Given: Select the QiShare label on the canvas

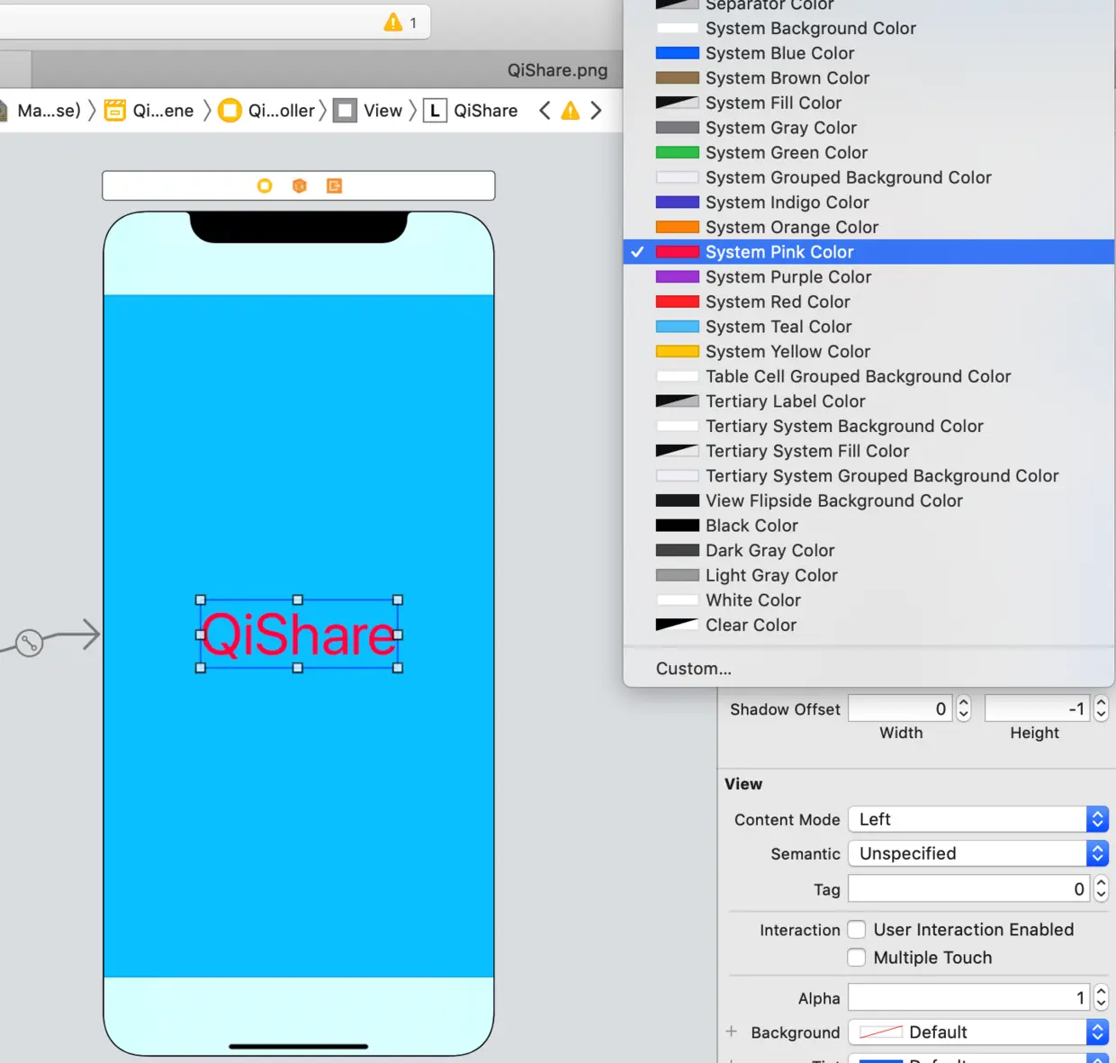Looking at the screenshot, I should pyautogui.click(x=299, y=635).
